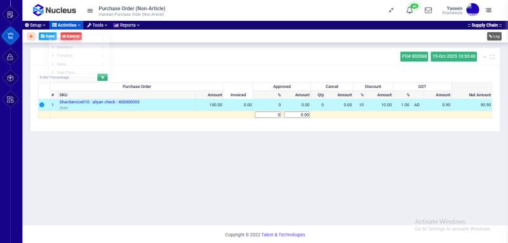Open ShanService010 : aliyan check SKU link
508x243 pixels.
pos(100,102)
